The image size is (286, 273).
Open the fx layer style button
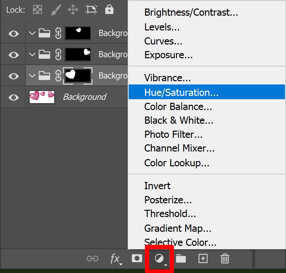coord(116,259)
